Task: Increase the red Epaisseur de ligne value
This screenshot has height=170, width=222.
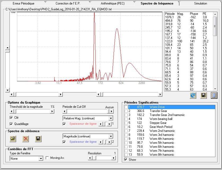Action: pyautogui.click(x=109, y=124)
